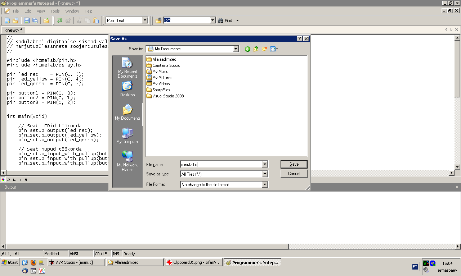Toggle whitespace arrow marker button
This screenshot has height=276, width=461.
coord(20,180)
